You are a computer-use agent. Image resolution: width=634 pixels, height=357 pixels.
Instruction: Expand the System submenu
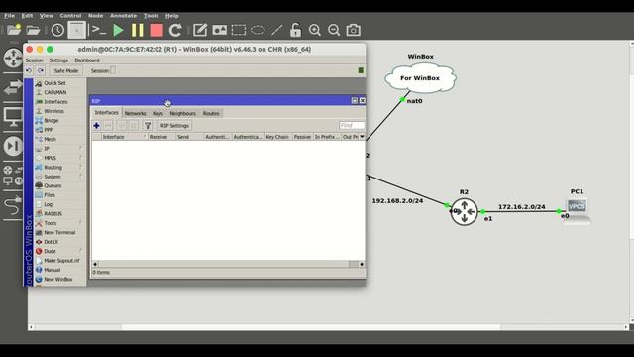pyautogui.click(x=53, y=177)
